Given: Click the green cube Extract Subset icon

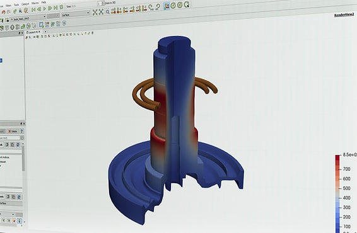Looking at the screenshot, I should tap(23, 26).
